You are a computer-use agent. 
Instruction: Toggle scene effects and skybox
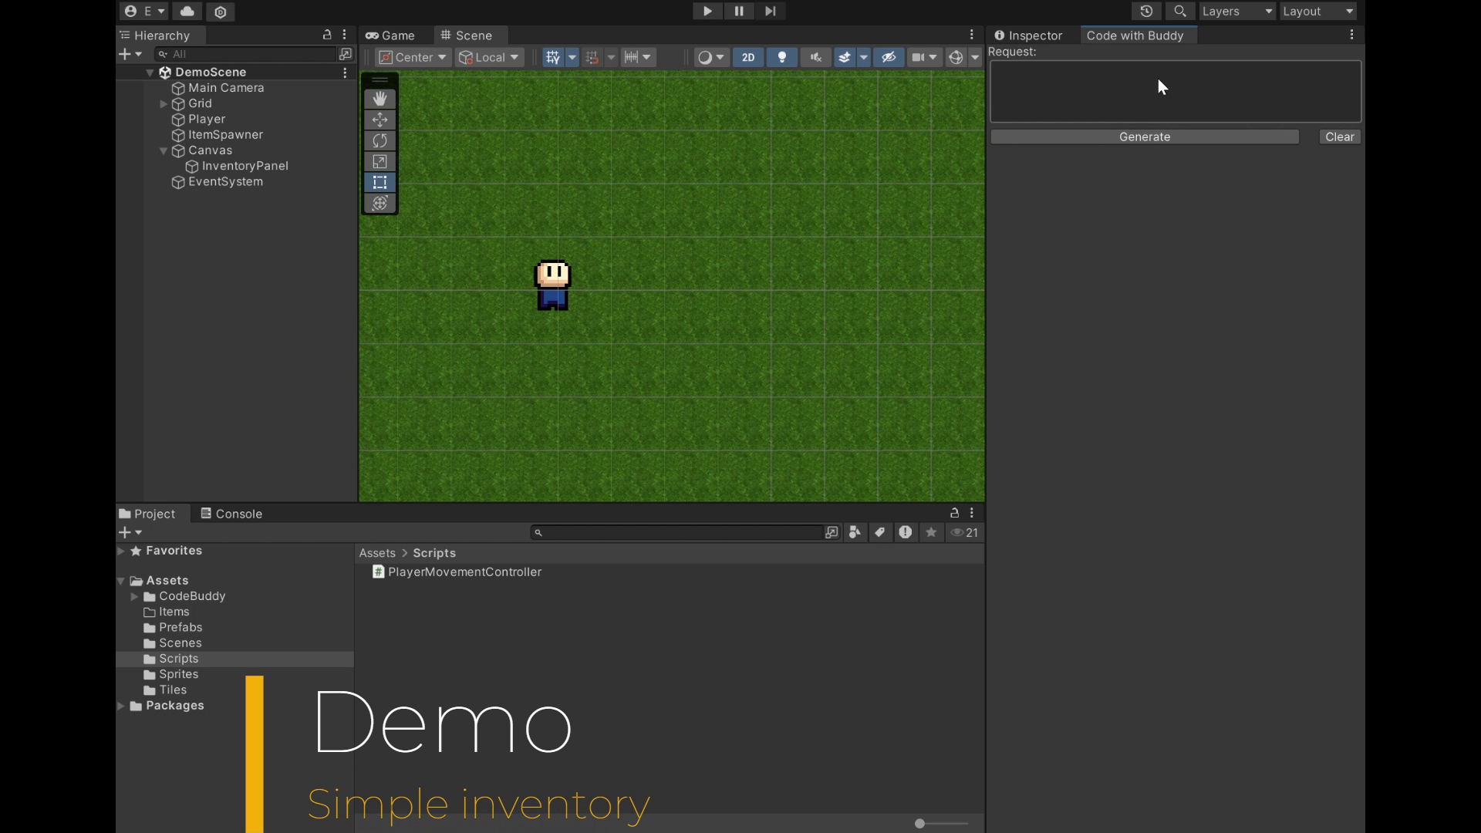[845, 58]
